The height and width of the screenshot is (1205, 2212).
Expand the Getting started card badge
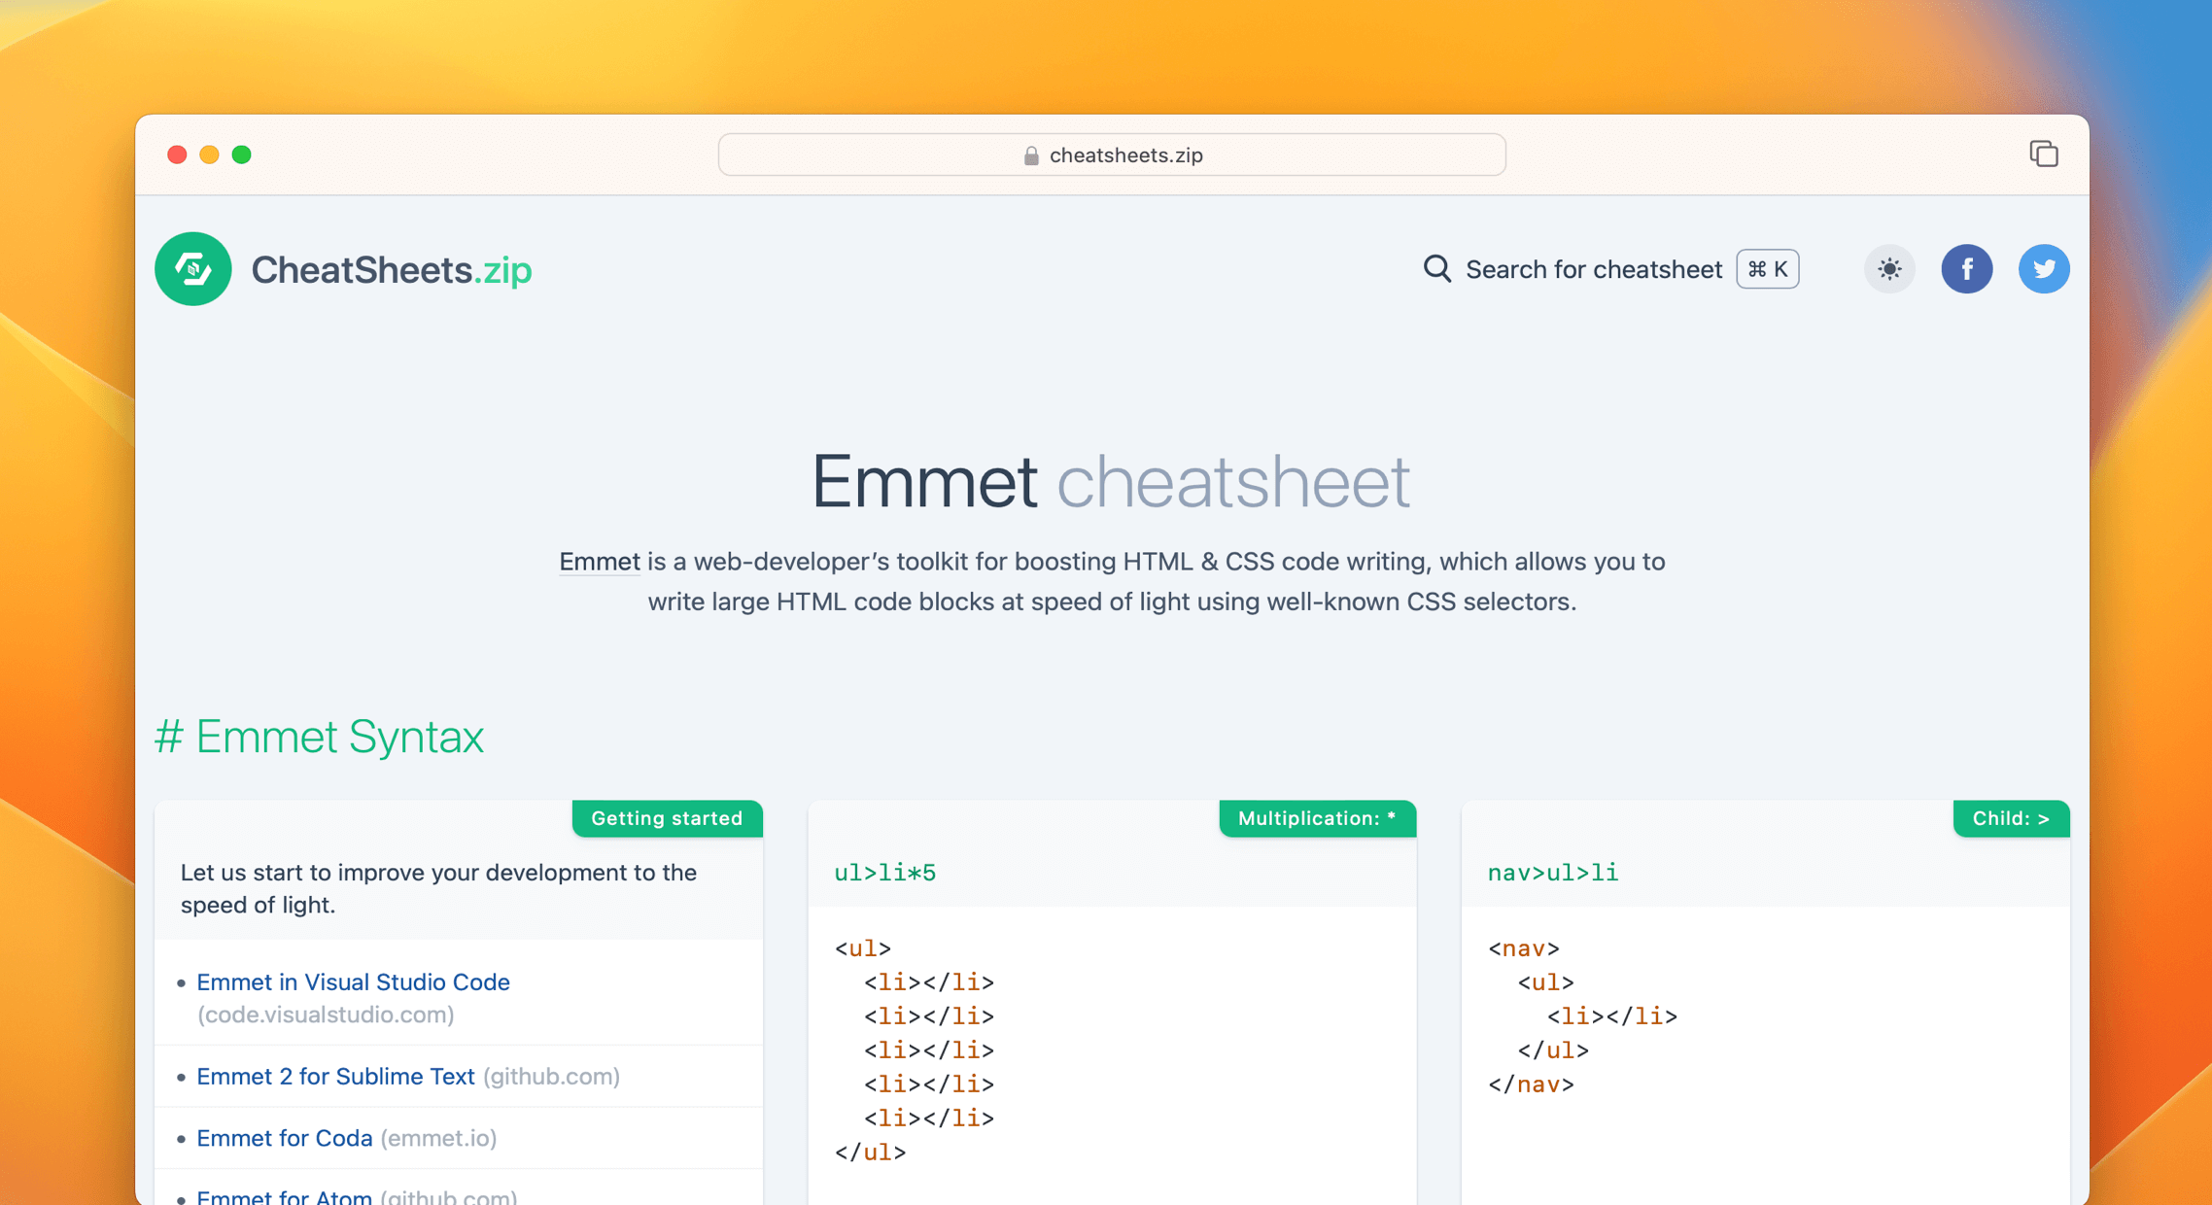(x=667, y=818)
